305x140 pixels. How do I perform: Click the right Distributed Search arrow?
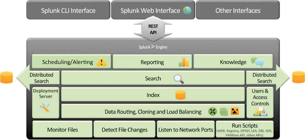point(268,78)
